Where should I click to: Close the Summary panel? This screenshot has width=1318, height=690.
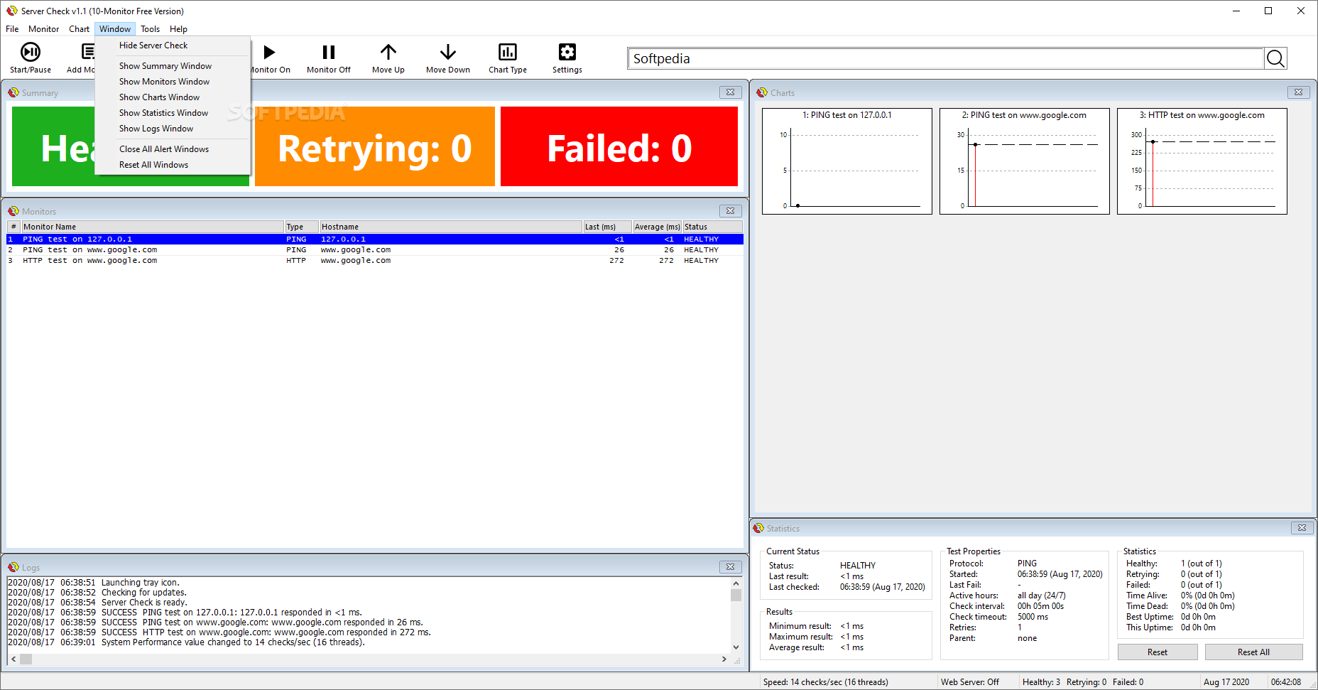[730, 92]
